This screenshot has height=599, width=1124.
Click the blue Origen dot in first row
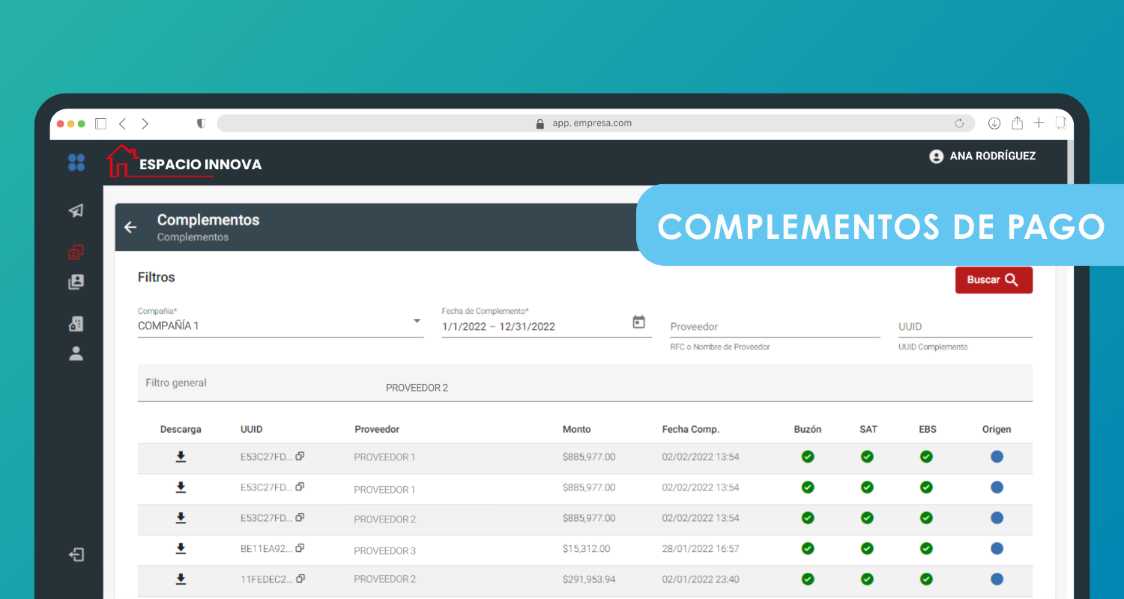click(x=997, y=457)
